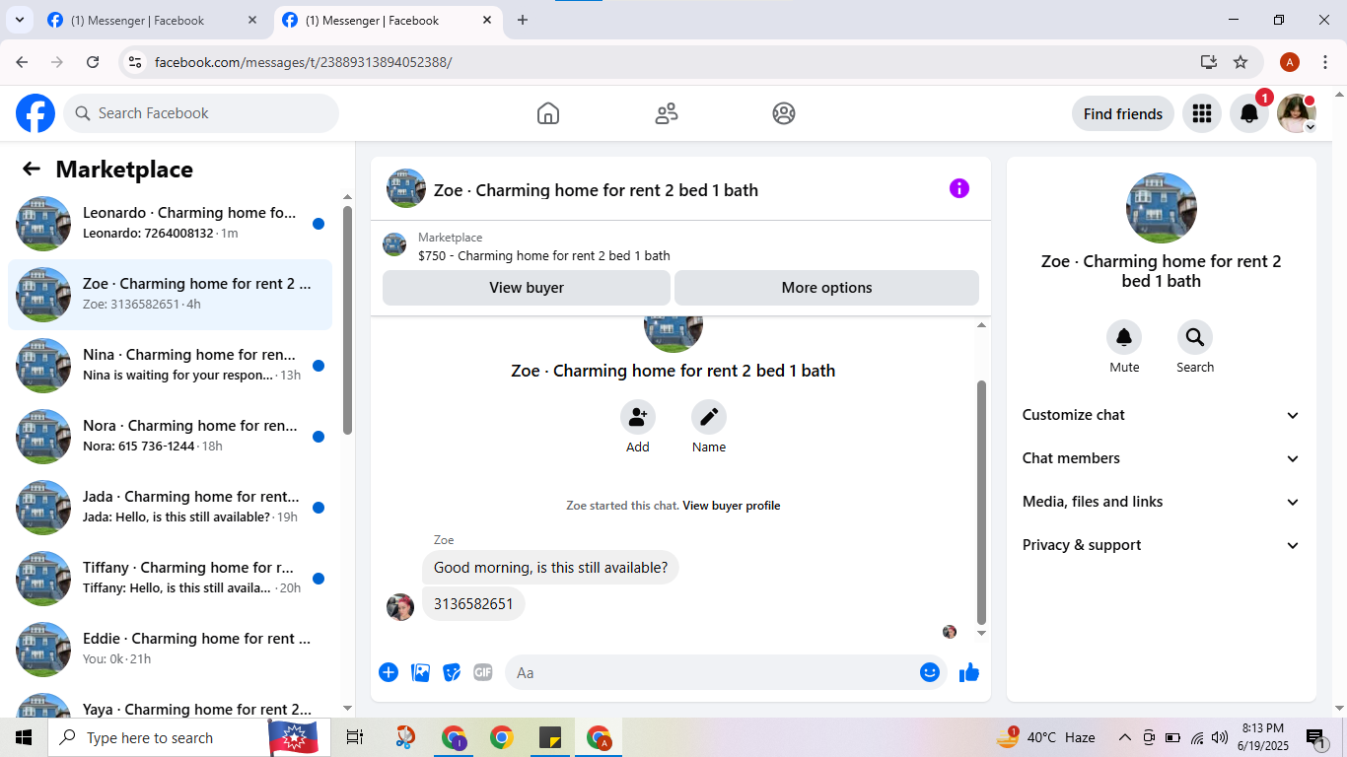This screenshot has width=1347, height=757.
Task: Open more actions plus icon in composer
Action: [x=389, y=672]
